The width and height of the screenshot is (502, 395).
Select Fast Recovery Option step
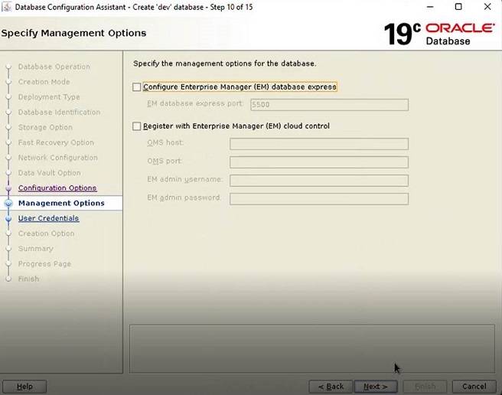tap(56, 142)
